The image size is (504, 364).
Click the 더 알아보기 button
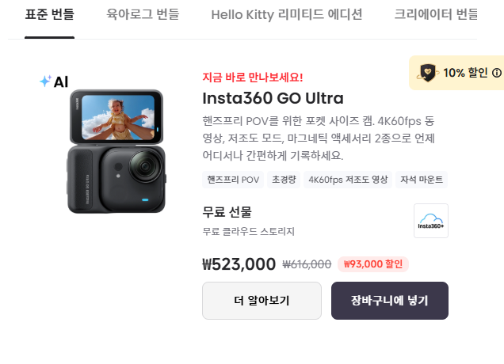pos(262,301)
